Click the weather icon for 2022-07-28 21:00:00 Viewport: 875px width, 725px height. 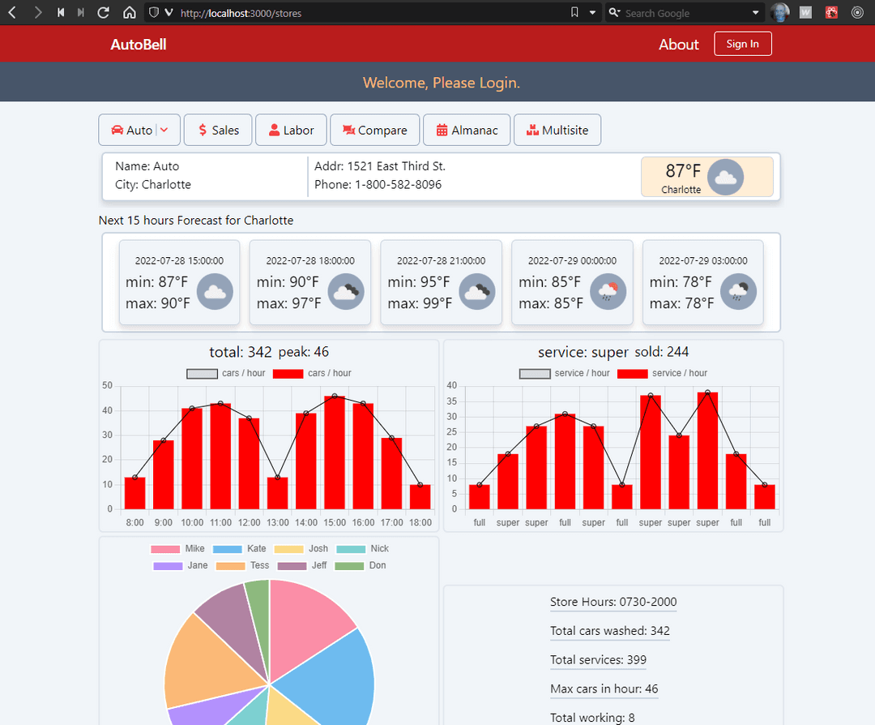point(477,292)
